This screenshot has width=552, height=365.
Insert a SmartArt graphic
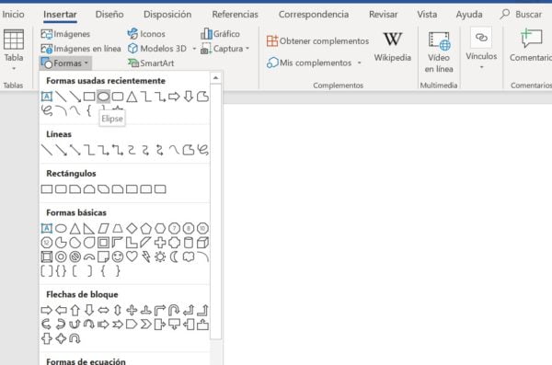point(151,63)
